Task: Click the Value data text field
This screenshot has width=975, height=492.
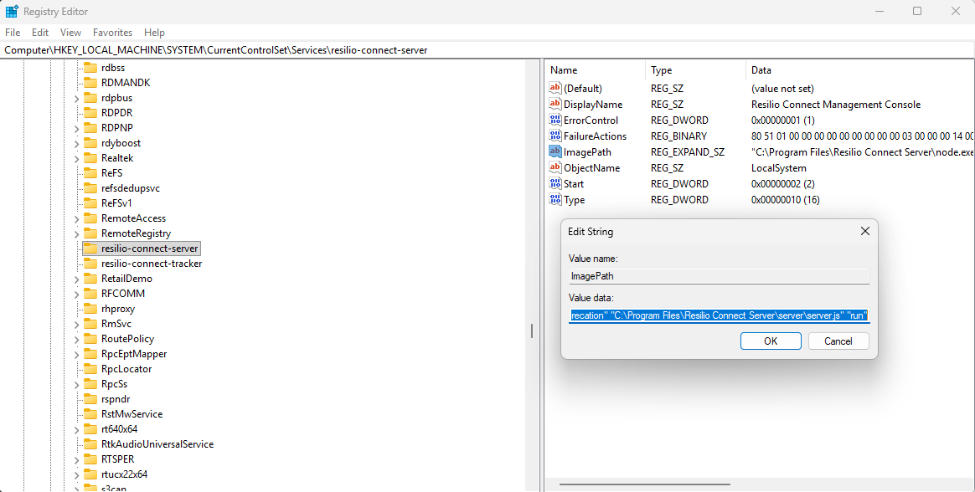Action: (719, 315)
